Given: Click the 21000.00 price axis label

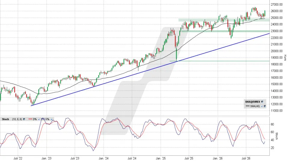Looking at the screenshot, I should click(276, 44).
